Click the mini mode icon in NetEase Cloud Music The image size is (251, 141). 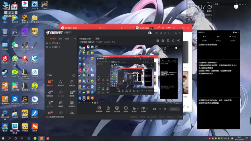174,28
